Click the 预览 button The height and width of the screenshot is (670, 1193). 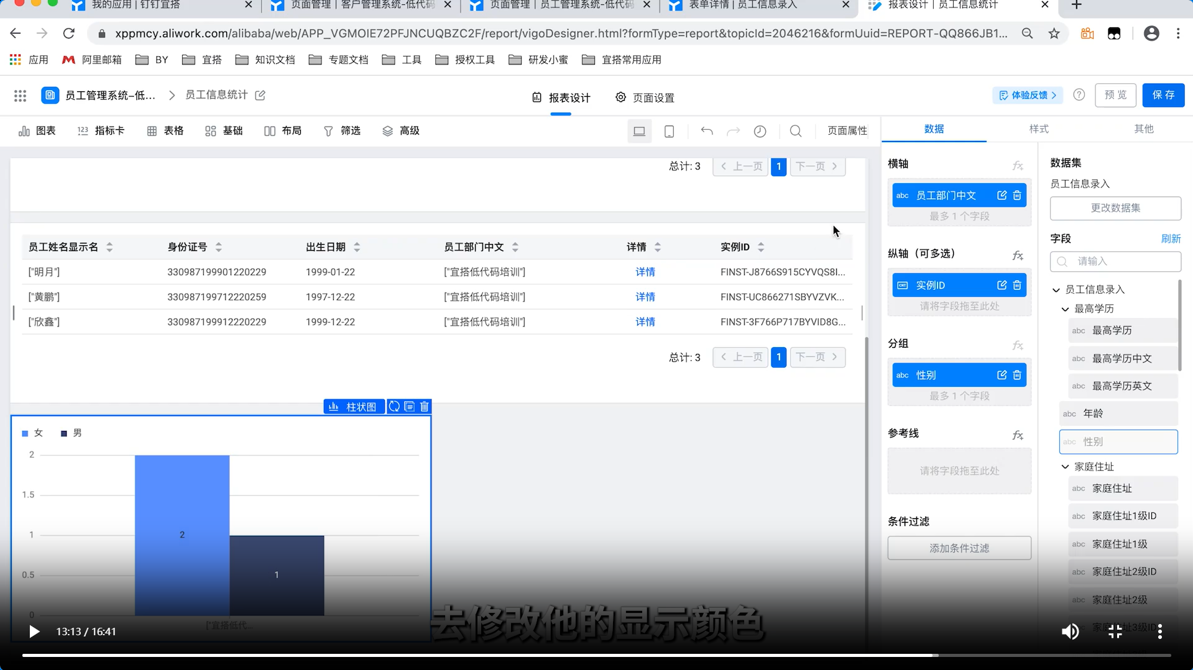1115,95
